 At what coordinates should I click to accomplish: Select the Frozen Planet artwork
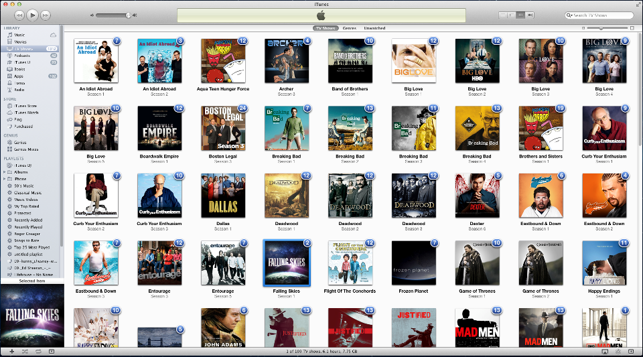click(414, 263)
